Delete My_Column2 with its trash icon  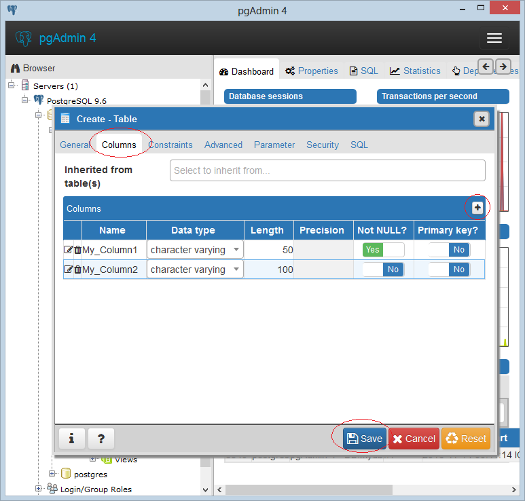click(77, 270)
